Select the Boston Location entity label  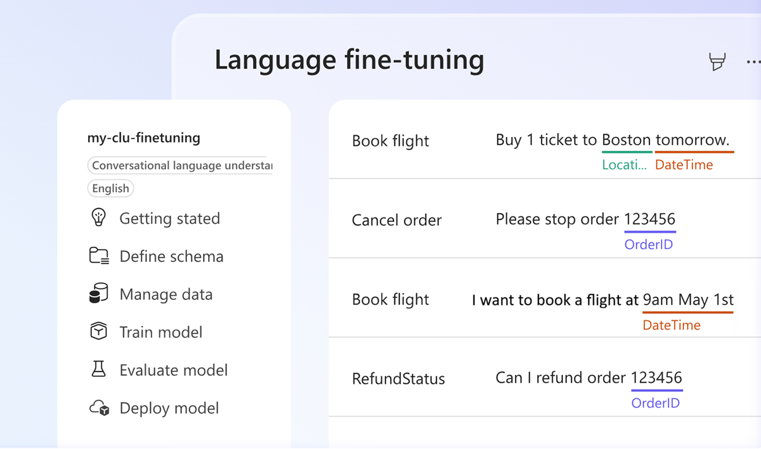click(624, 165)
